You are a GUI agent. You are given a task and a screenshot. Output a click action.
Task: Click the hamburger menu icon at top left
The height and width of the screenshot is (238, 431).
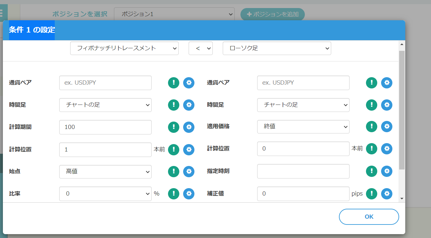[x=1, y=13]
